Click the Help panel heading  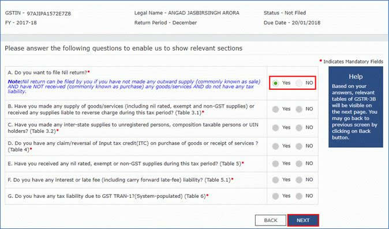pyautogui.click(x=356, y=77)
